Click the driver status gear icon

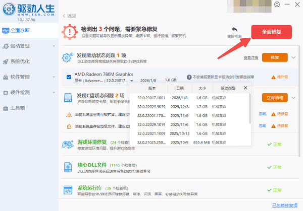pos(68,57)
